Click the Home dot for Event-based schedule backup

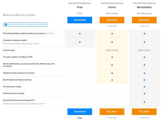coord(112,80)
